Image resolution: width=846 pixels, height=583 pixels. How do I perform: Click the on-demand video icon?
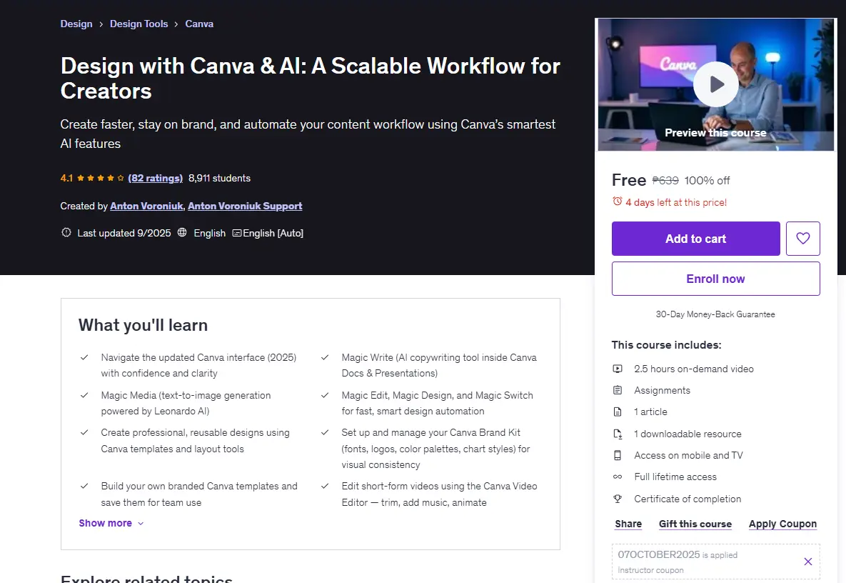(x=618, y=369)
